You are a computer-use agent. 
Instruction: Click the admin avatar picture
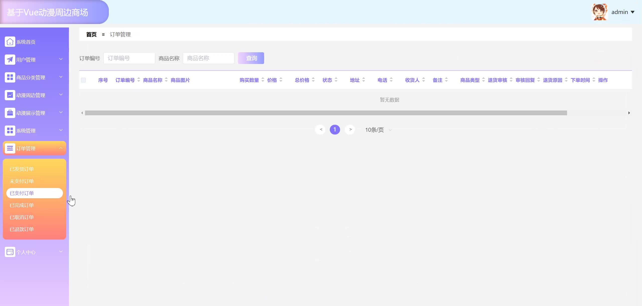(600, 12)
